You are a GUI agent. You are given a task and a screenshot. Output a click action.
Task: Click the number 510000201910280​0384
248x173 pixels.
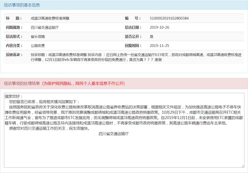pyautogui.click(x=169, y=18)
